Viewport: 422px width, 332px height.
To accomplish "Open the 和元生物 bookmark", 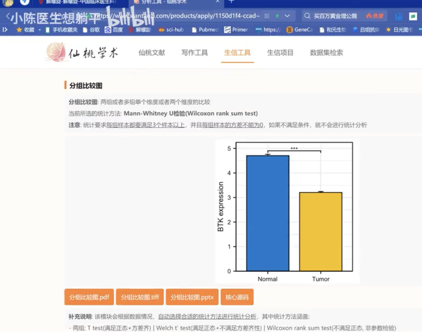I will coord(333,30).
